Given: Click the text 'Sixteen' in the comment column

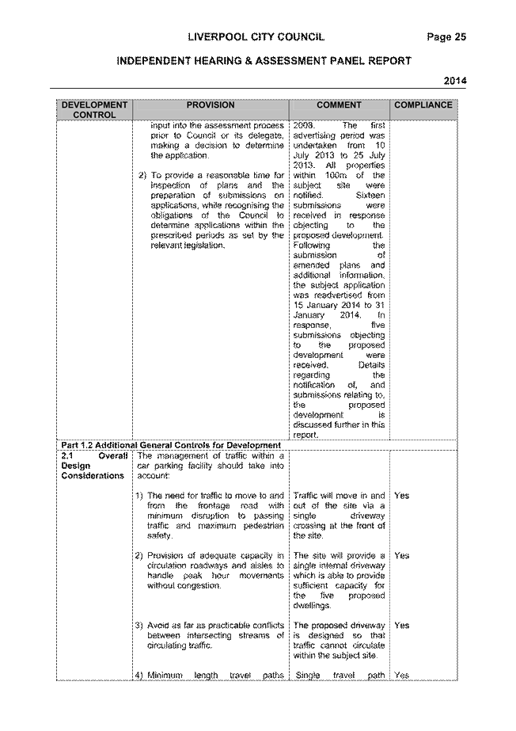Looking at the screenshot, I should tap(370, 196).
